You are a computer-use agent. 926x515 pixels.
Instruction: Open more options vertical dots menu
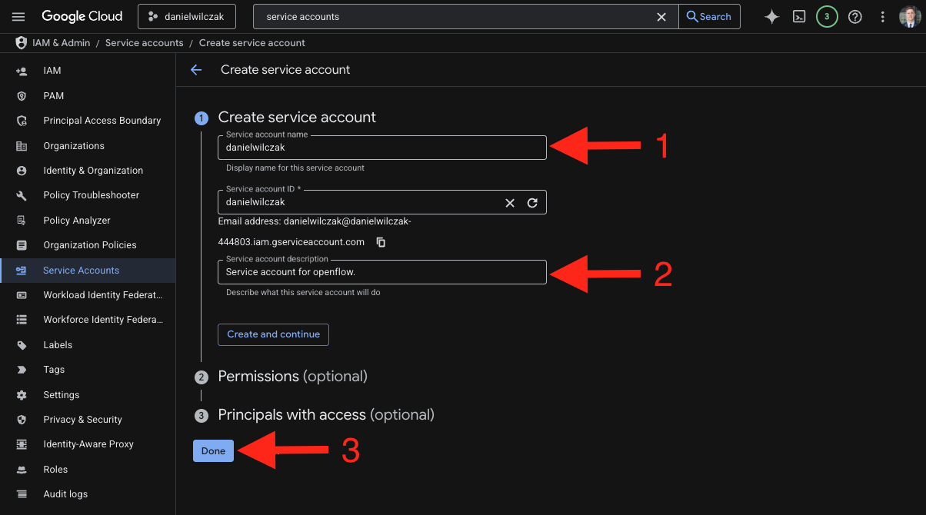pos(882,17)
